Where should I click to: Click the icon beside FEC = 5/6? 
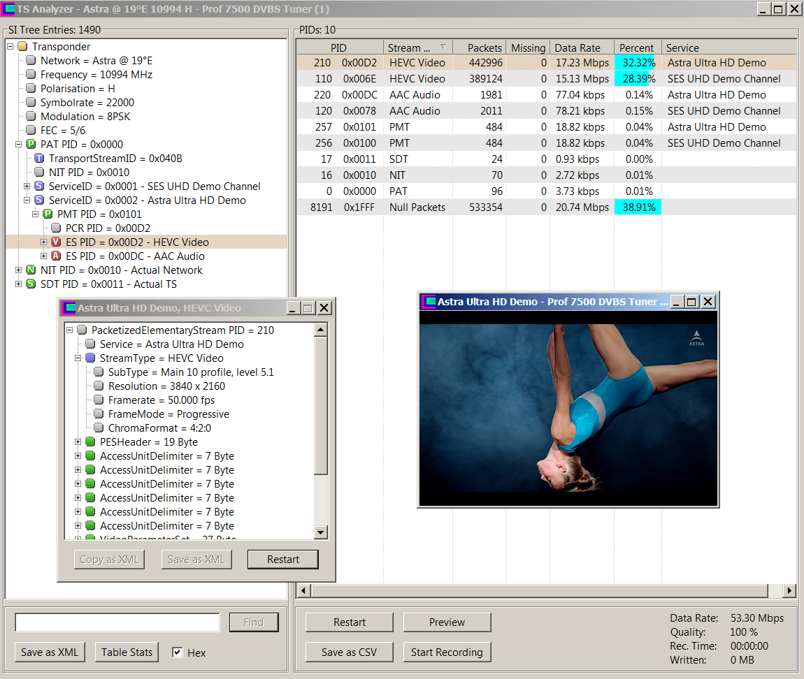31,130
